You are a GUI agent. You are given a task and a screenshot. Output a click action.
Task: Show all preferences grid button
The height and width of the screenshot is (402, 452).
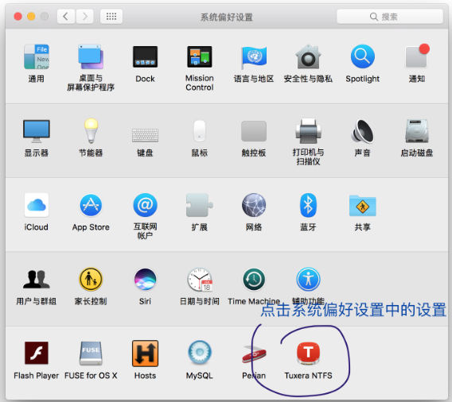tap(111, 17)
